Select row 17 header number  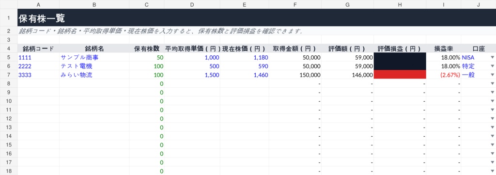point(9,162)
